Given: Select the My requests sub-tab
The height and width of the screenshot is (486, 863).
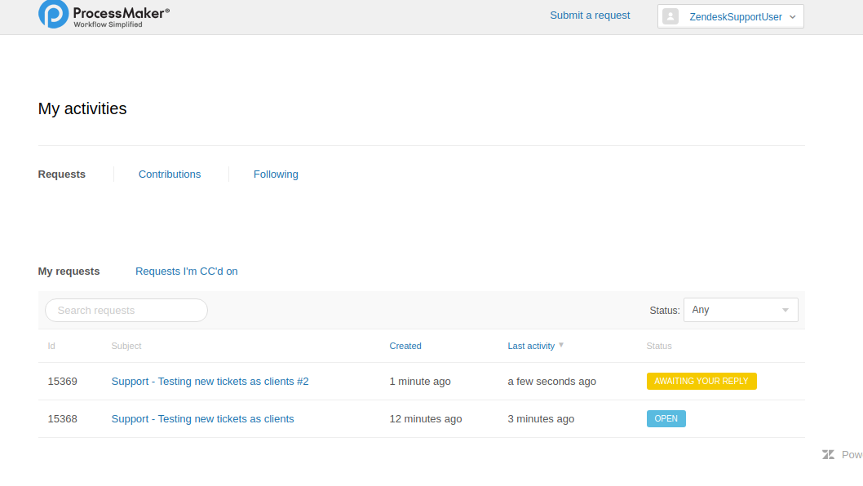Looking at the screenshot, I should [69, 272].
